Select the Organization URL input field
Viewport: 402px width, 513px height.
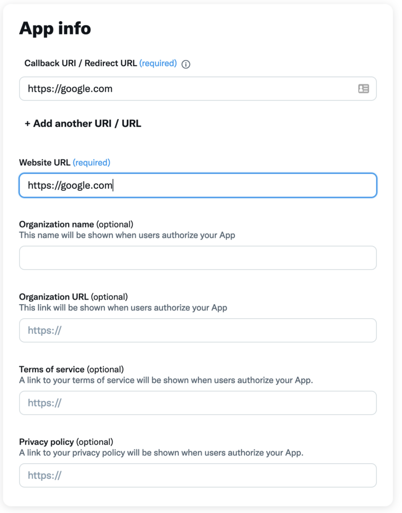197,330
